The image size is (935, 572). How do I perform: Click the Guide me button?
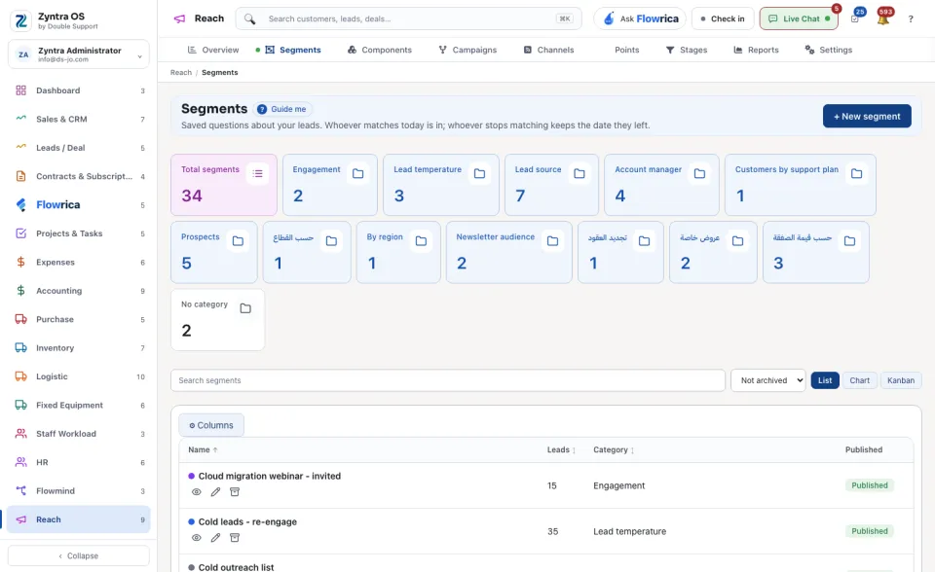coord(283,109)
